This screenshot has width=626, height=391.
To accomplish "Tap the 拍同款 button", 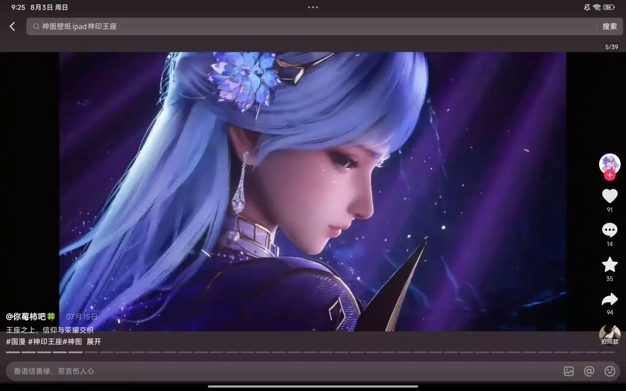I will (x=610, y=335).
